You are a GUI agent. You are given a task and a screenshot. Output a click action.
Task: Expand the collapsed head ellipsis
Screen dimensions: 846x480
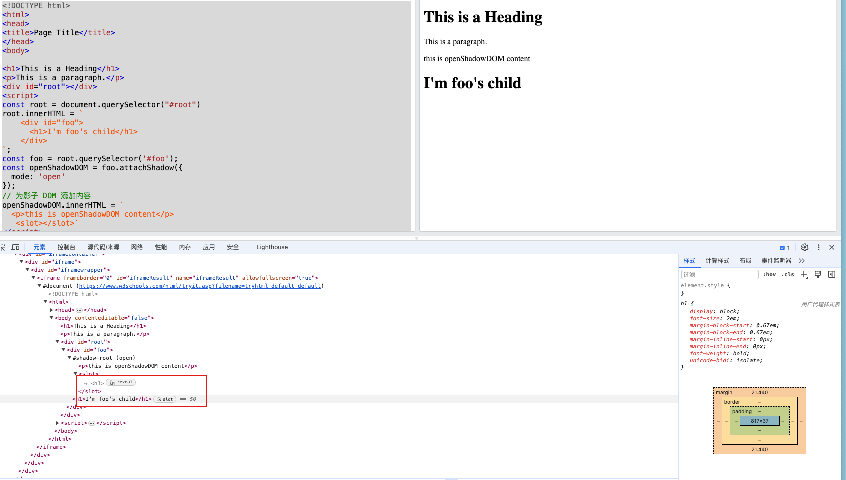click(x=79, y=310)
